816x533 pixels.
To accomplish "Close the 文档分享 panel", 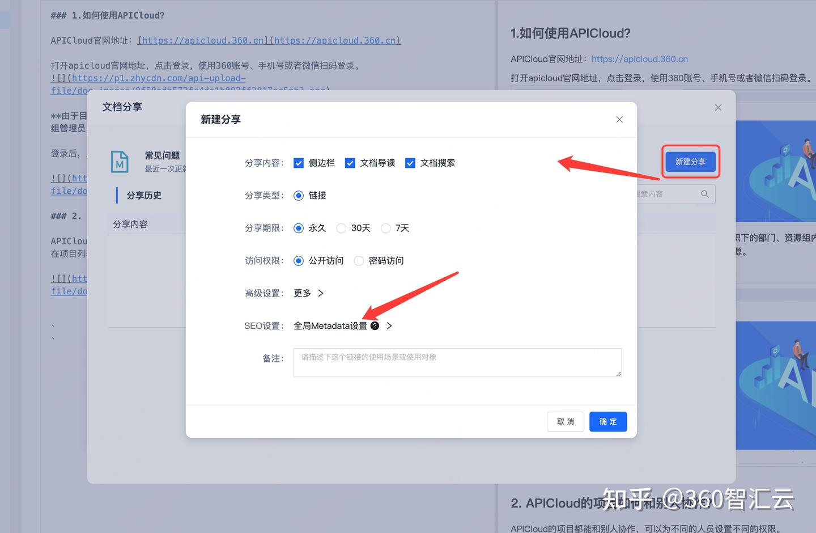I will pos(718,108).
